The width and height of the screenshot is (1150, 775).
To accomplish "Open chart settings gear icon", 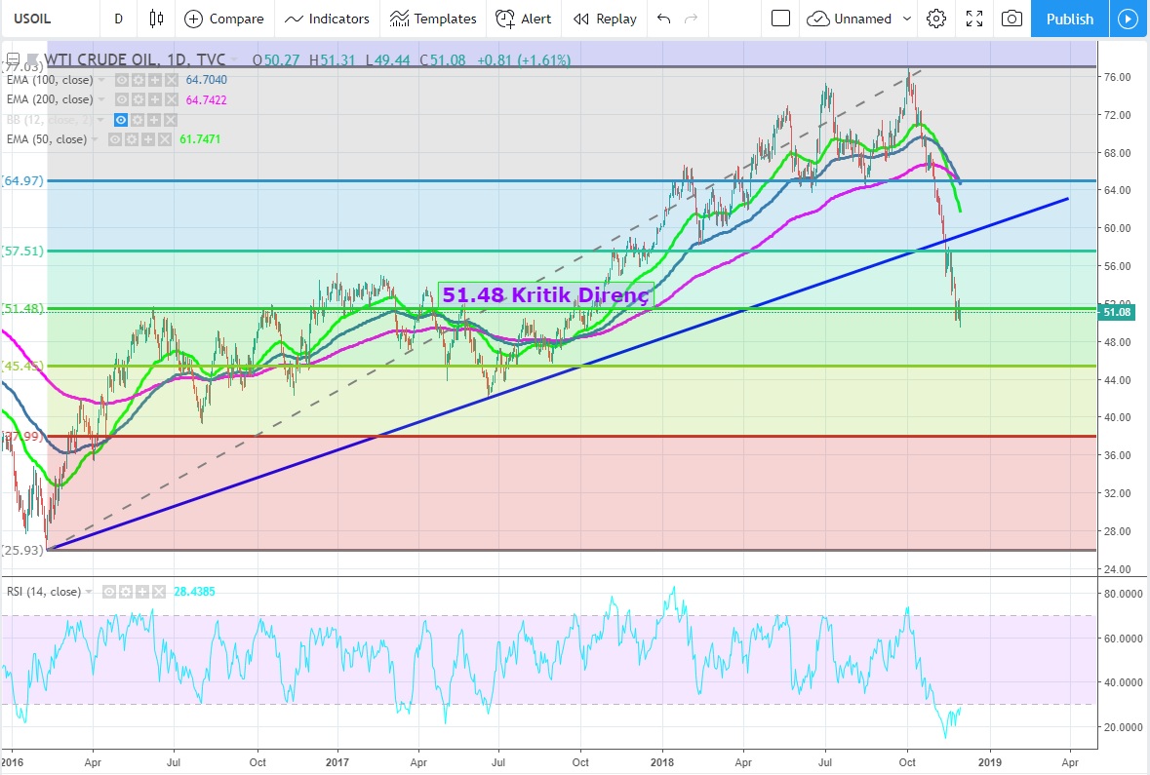I will point(936,19).
